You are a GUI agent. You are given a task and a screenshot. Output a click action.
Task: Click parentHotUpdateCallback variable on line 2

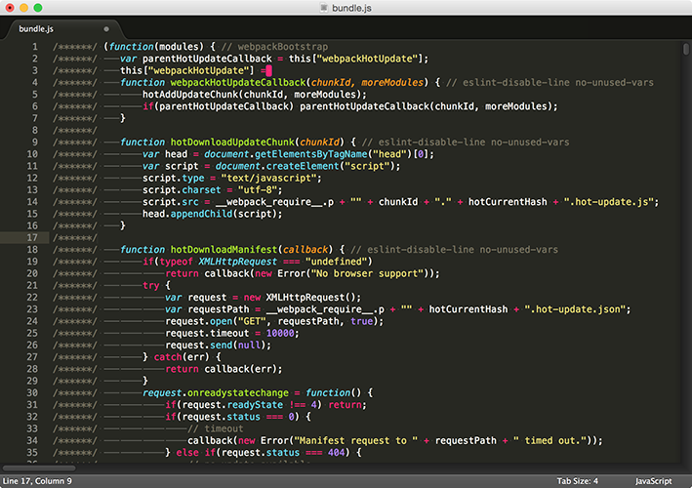tap(207, 59)
